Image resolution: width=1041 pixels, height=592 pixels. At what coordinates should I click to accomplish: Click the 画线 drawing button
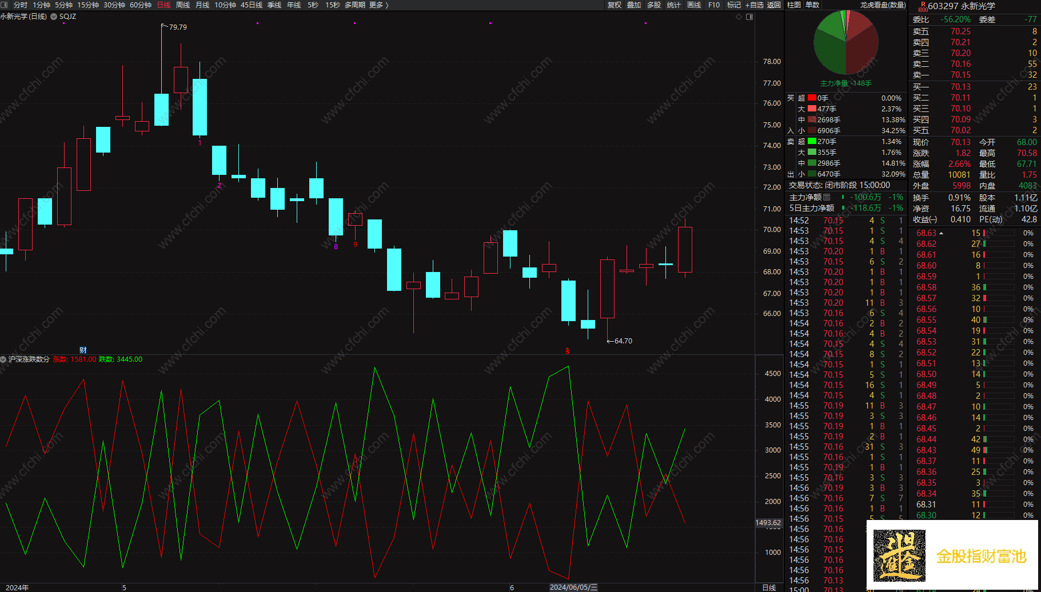tap(694, 5)
